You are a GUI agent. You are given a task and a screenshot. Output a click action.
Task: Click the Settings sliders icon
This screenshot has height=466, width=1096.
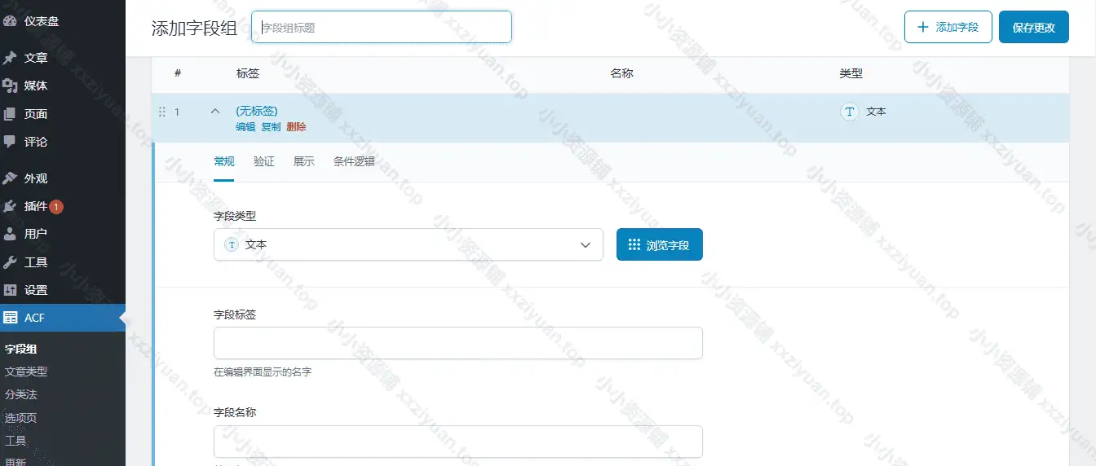[x=10, y=290]
